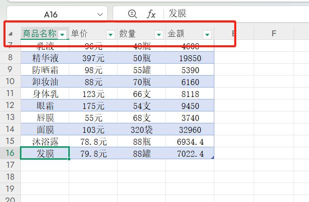Select row 16 header
The height and width of the screenshot is (202, 309).
click(10, 153)
